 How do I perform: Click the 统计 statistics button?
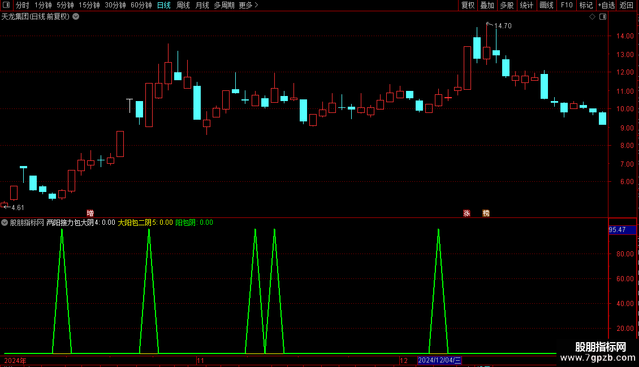526,5
